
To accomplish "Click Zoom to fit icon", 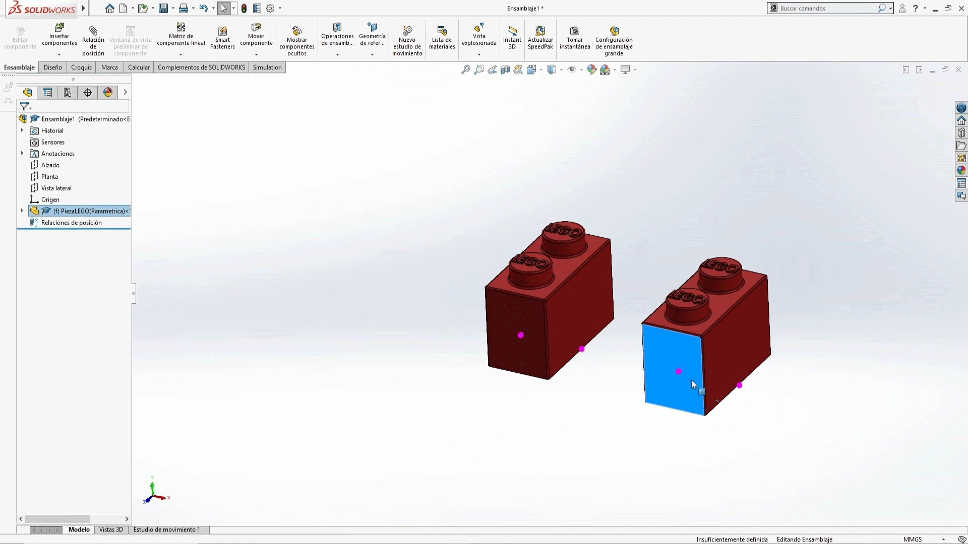I will [x=466, y=70].
